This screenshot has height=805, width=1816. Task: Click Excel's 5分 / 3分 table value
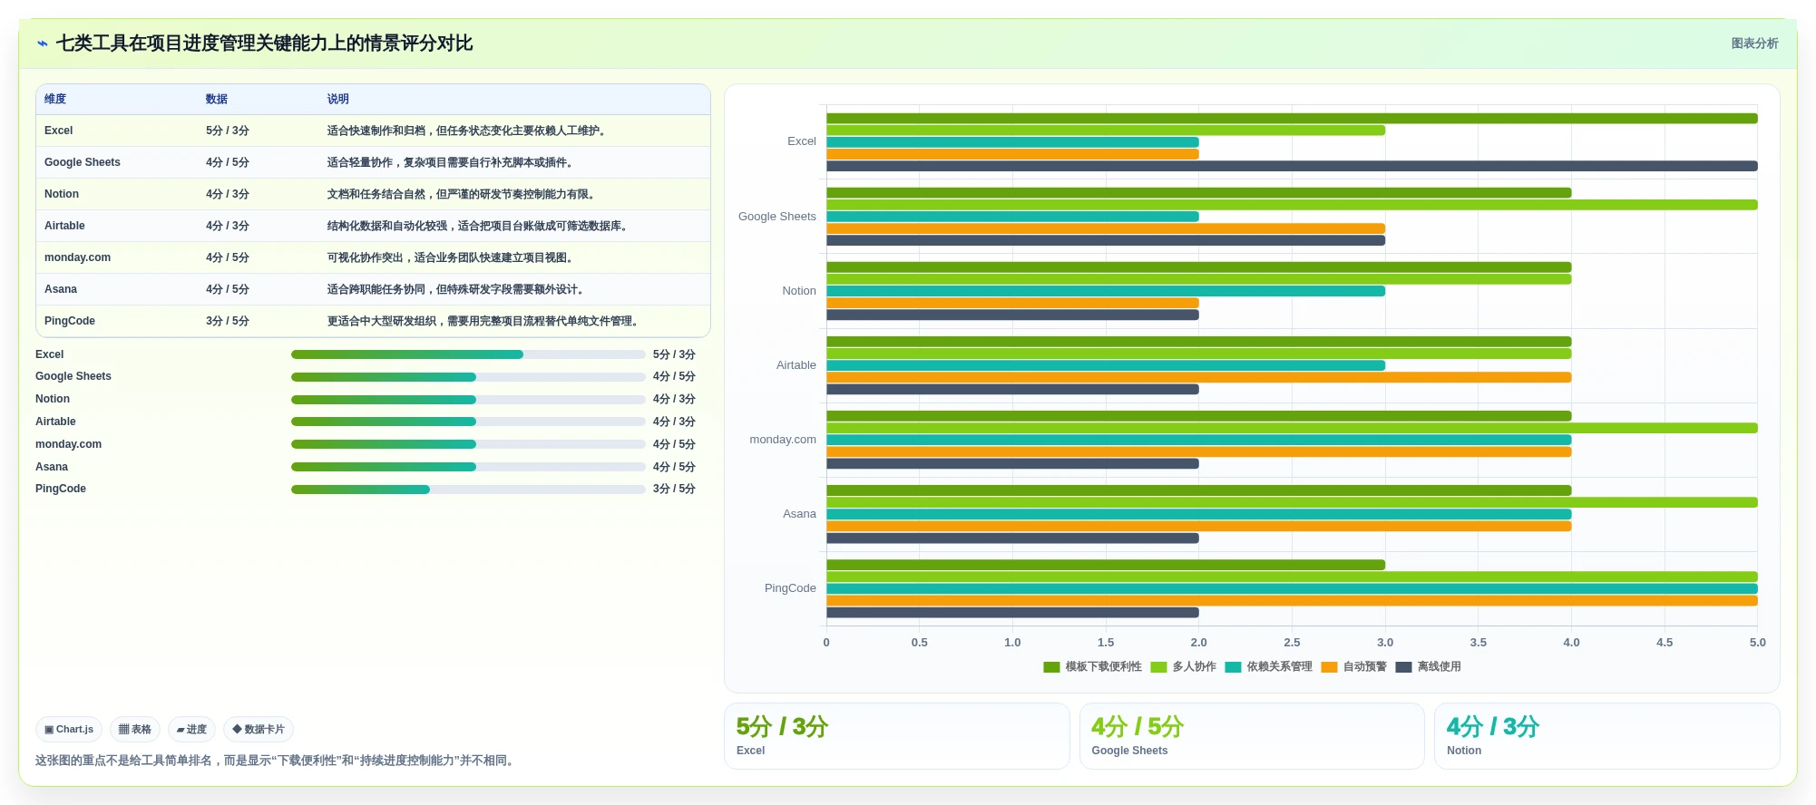(228, 131)
